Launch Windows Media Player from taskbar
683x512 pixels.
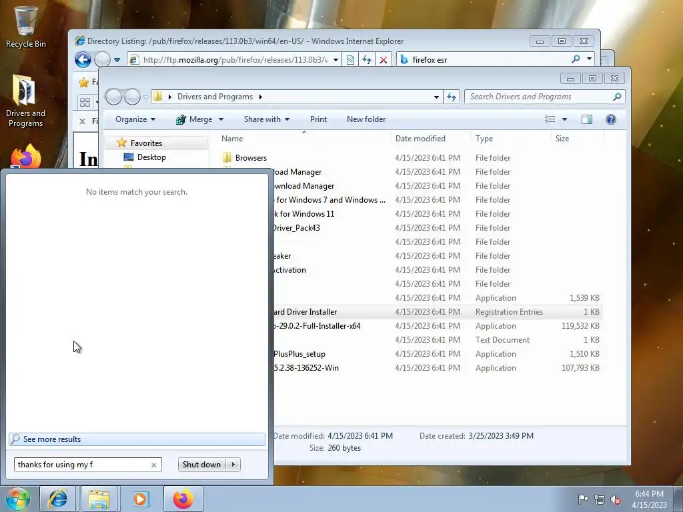point(140,499)
